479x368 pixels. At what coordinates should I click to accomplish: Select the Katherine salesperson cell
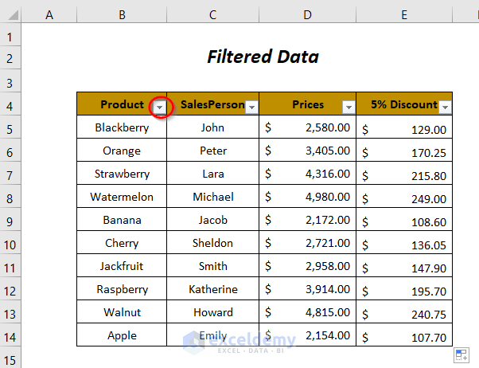[x=213, y=289]
